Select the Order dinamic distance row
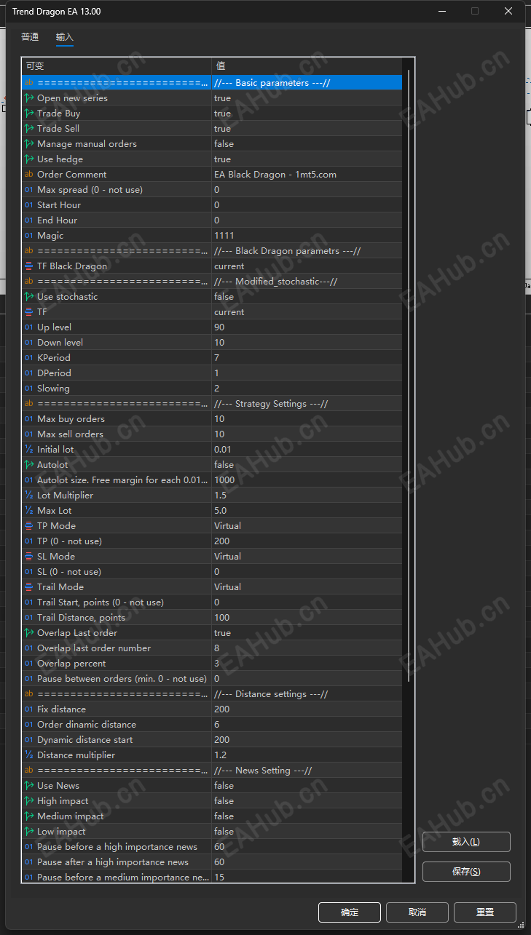 pyautogui.click(x=212, y=725)
